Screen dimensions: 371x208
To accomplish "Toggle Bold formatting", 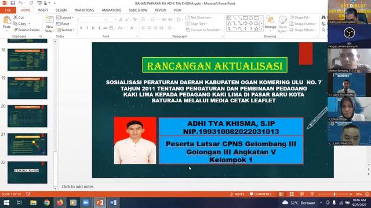I will click(x=81, y=28).
